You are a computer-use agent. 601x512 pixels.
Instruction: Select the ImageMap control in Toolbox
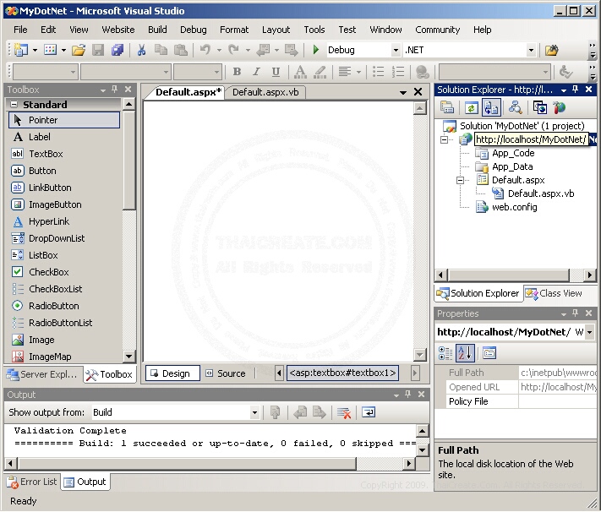point(64,357)
